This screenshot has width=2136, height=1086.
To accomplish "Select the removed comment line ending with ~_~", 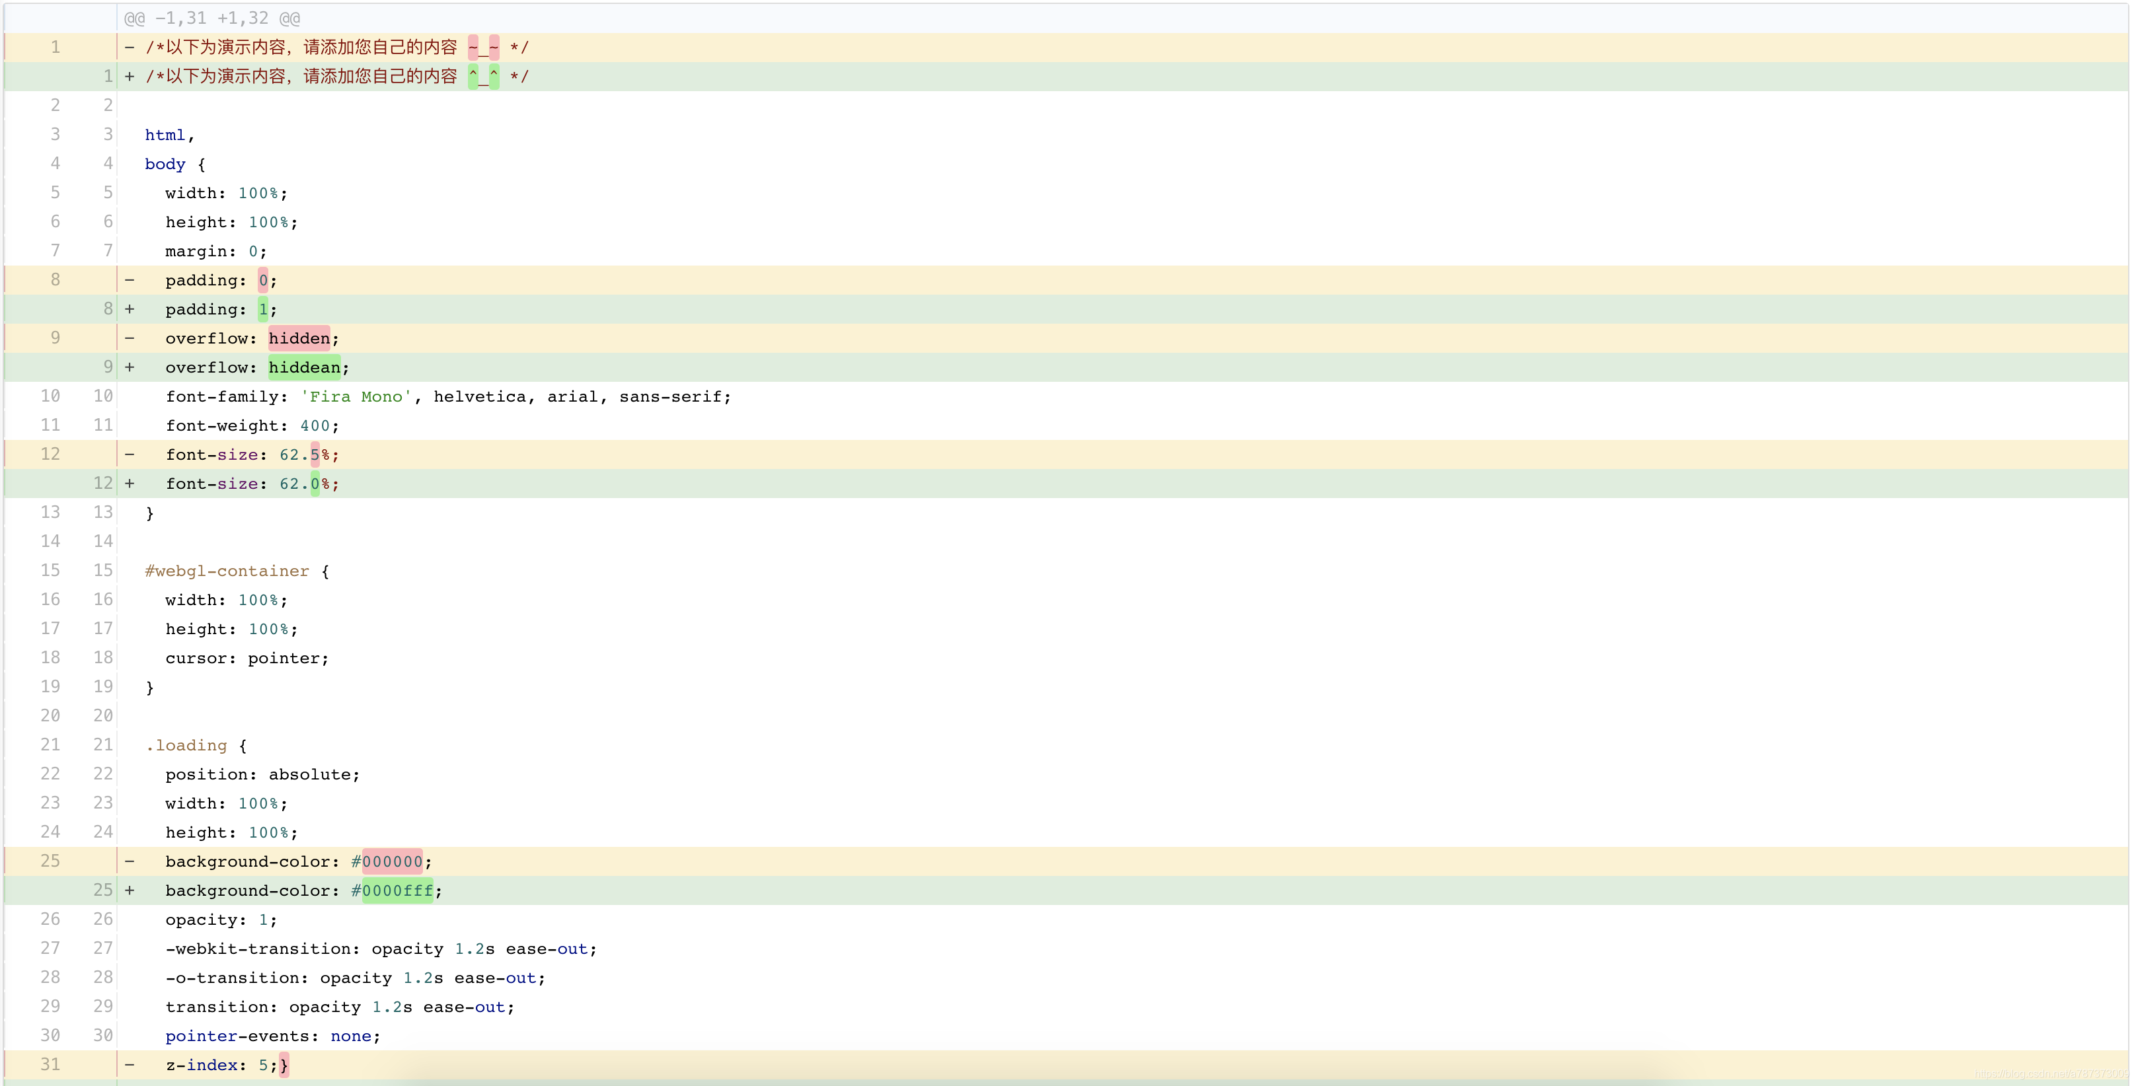I will click(x=1066, y=48).
